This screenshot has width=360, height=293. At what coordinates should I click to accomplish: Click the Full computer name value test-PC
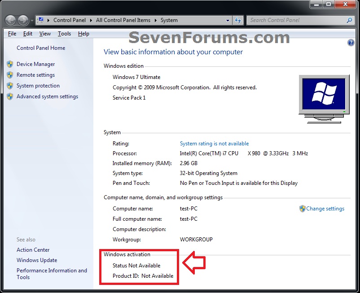pos(189,219)
